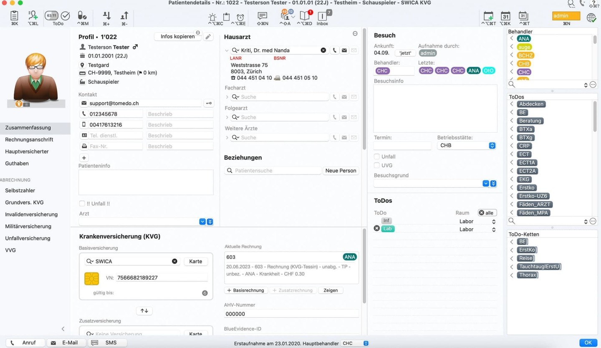
Task: Click the key icon beside email field
Action: pos(209,103)
